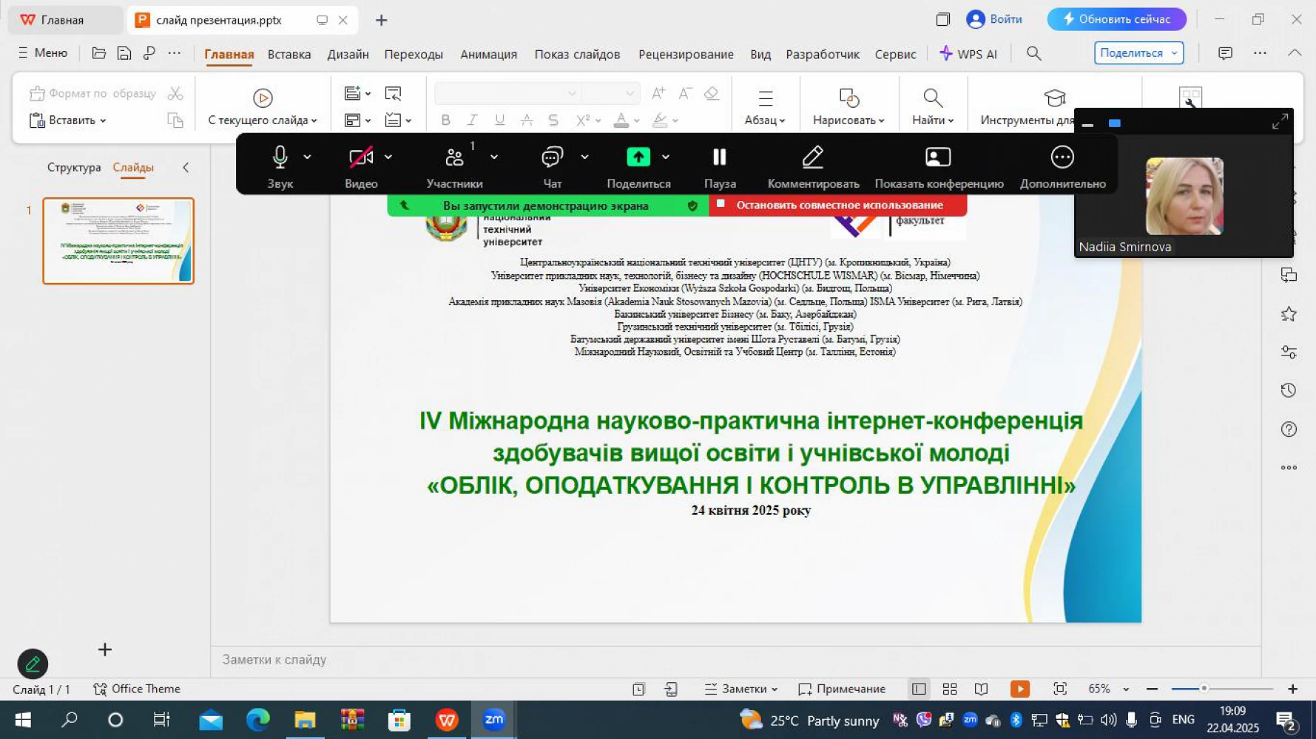Open Microsoft Edge from taskbar
Screen dimensions: 1316x739
coord(257,719)
